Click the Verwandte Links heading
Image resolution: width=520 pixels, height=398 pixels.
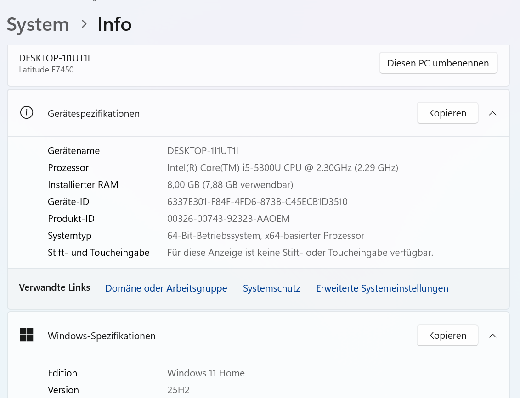click(x=54, y=287)
